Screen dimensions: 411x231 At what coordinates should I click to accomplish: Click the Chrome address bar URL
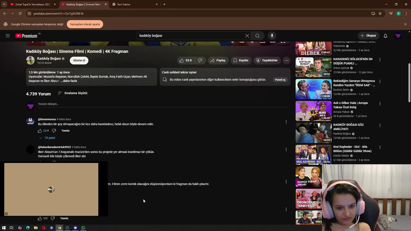tap(58, 13)
